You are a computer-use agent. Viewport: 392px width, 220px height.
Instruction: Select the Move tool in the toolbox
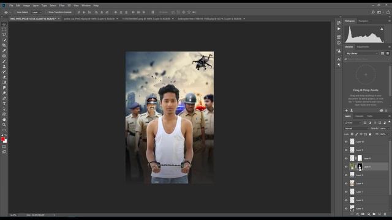(4, 24)
